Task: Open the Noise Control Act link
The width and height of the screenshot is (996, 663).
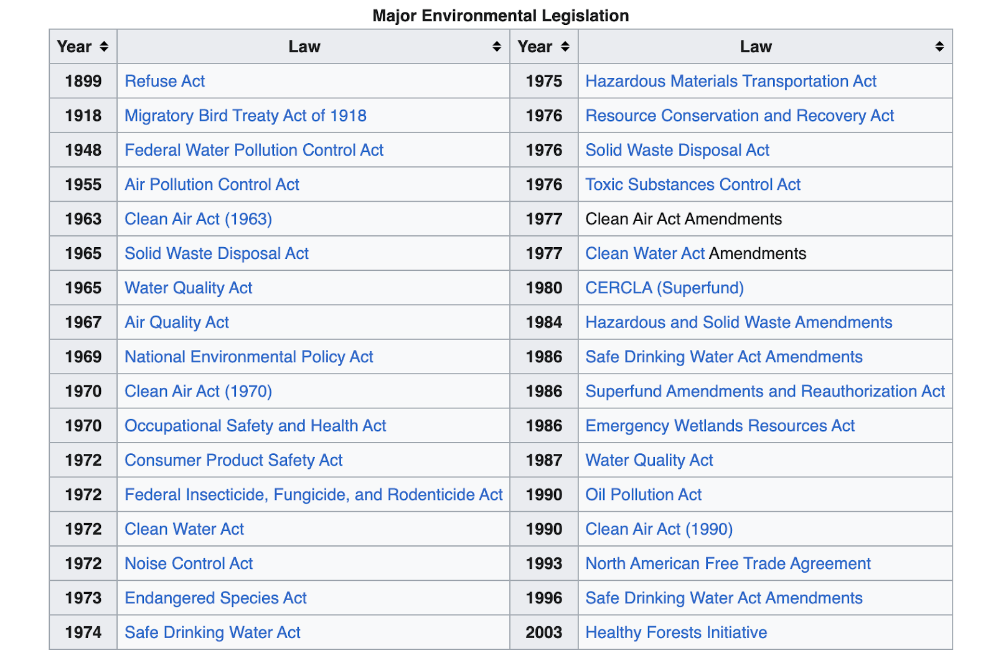Action: (x=189, y=564)
